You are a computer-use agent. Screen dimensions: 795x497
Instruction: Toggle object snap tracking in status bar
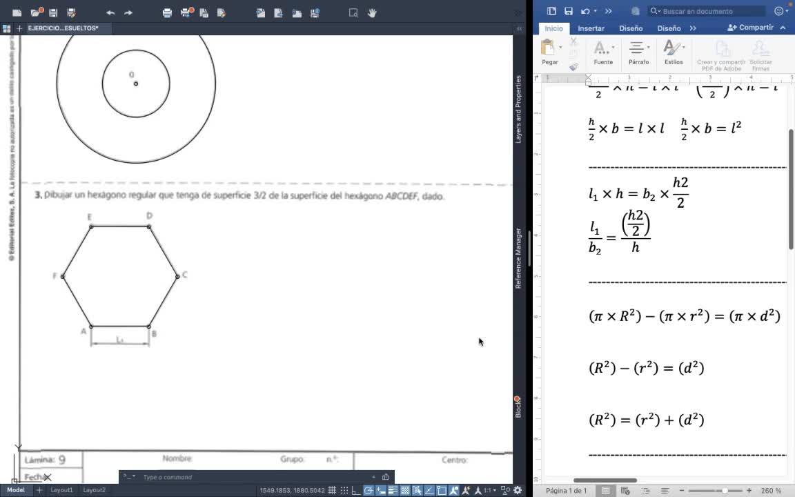point(429,490)
